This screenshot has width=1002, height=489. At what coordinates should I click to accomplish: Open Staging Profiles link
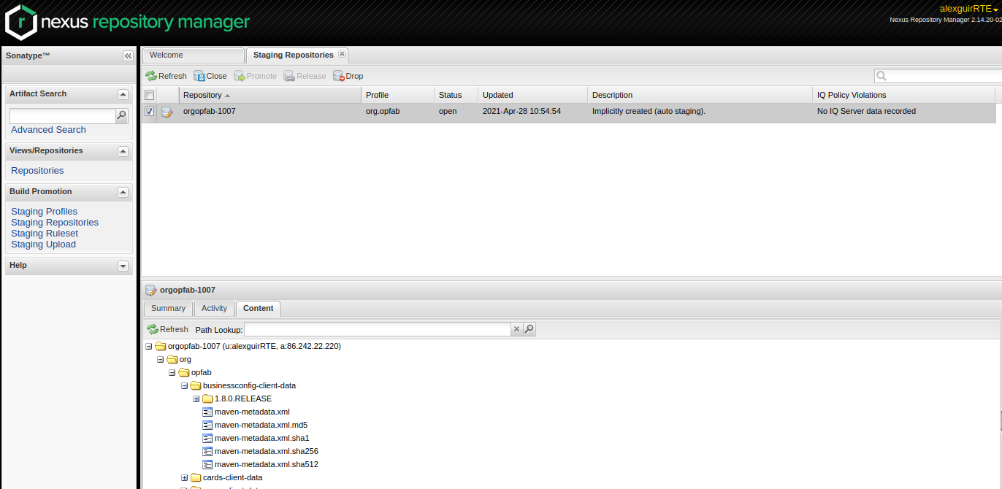[x=44, y=211]
